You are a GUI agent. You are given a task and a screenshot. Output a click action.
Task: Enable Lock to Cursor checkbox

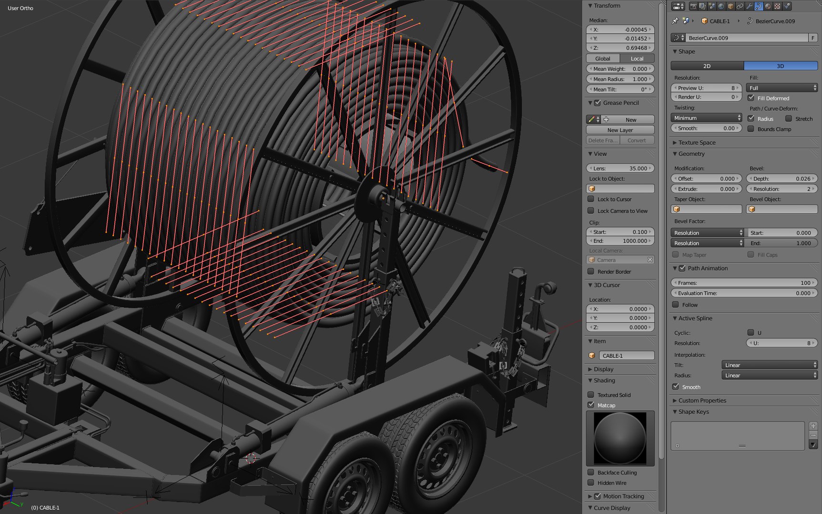click(x=591, y=199)
